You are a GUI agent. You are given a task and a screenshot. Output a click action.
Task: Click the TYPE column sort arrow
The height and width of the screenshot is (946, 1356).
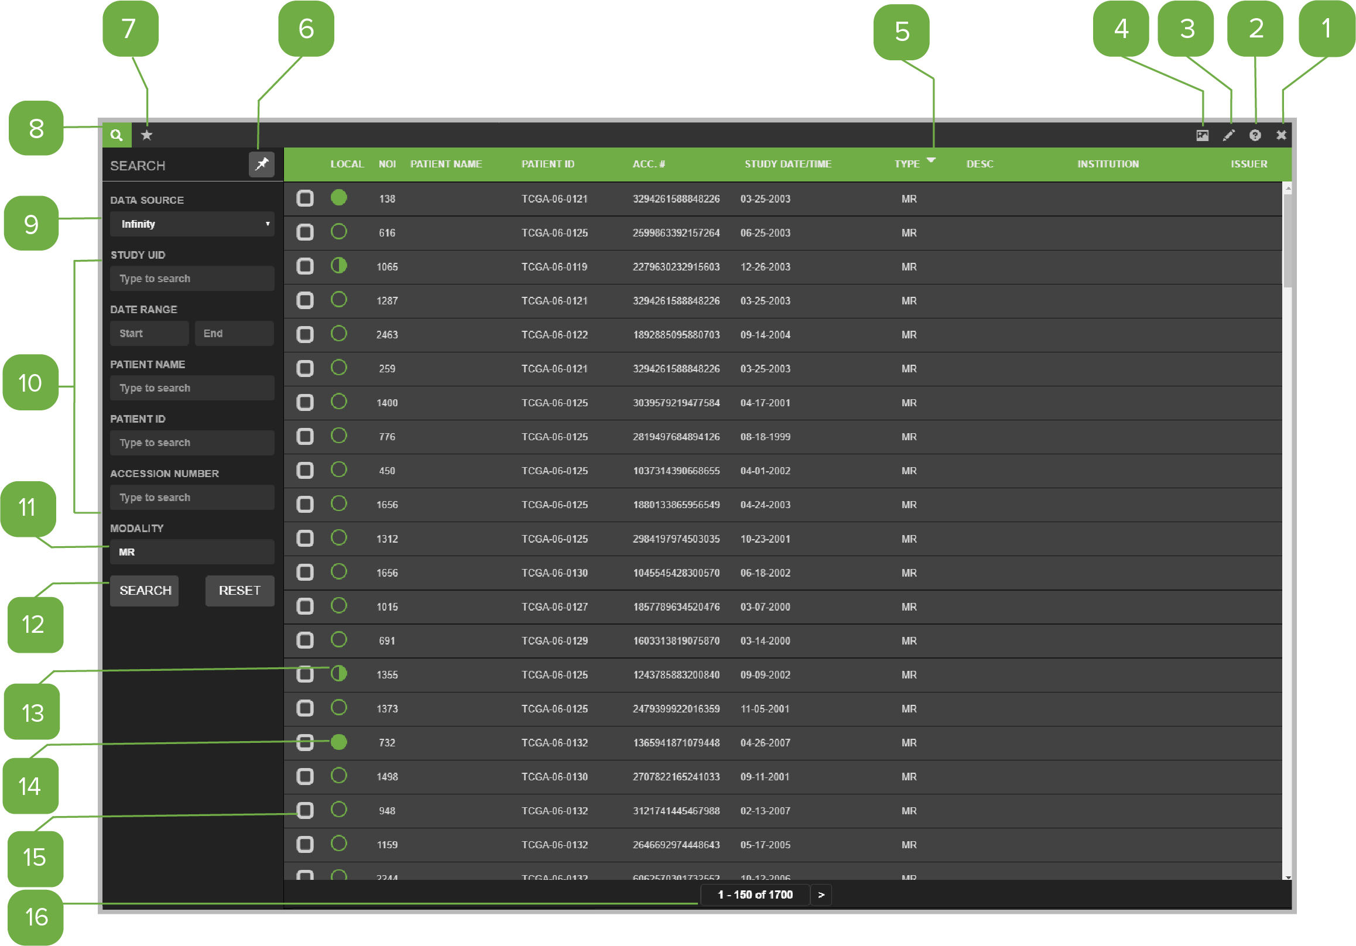click(x=932, y=160)
